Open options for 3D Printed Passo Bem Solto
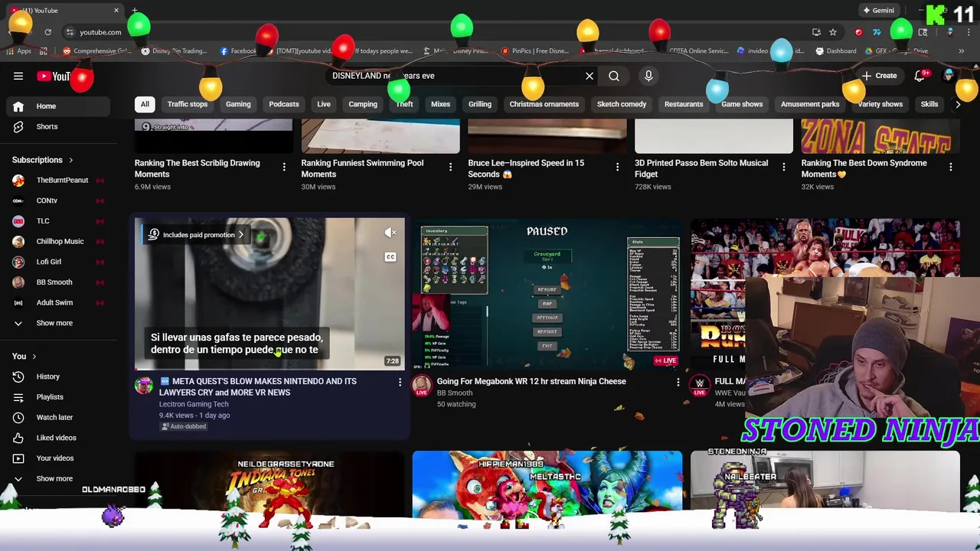 coord(784,167)
